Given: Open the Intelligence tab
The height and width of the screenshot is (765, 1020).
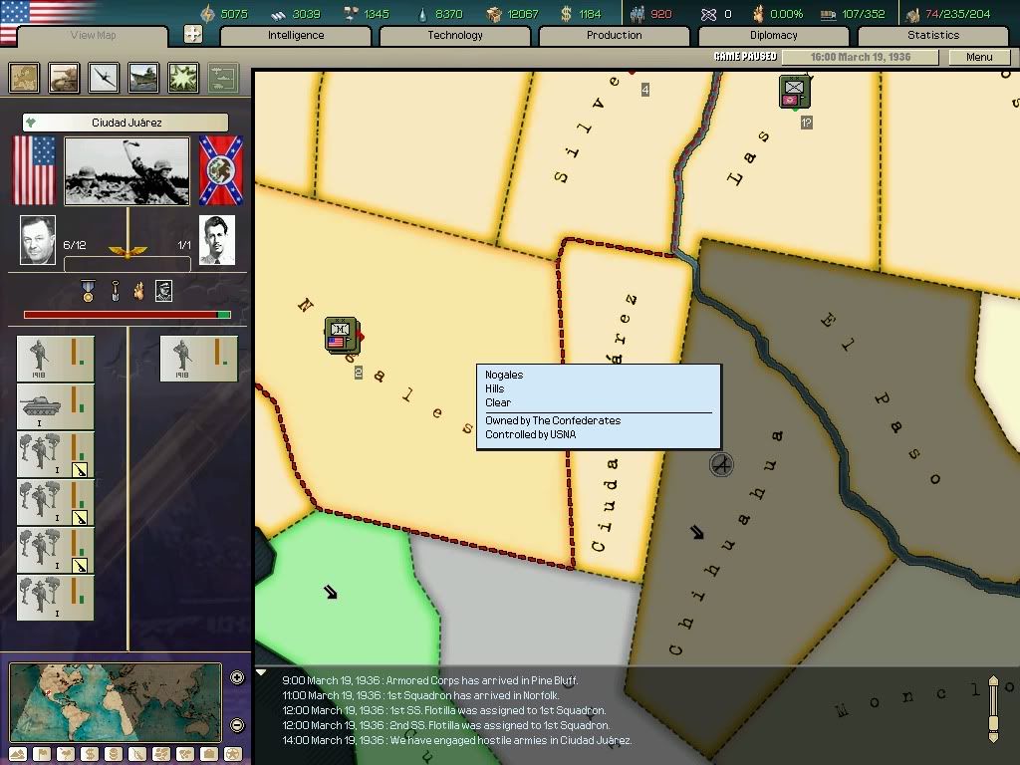Looking at the screenshot, I should coord(296,35).
